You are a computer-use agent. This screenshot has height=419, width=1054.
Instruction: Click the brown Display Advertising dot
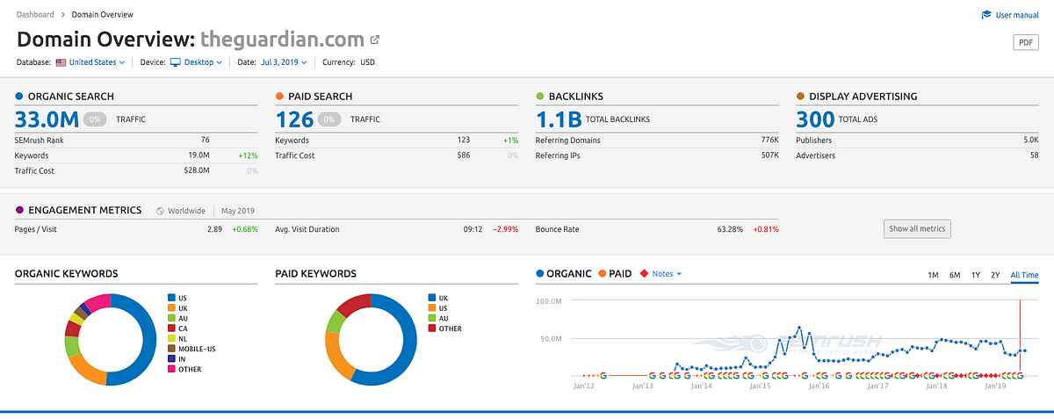[x=800, y=97]
